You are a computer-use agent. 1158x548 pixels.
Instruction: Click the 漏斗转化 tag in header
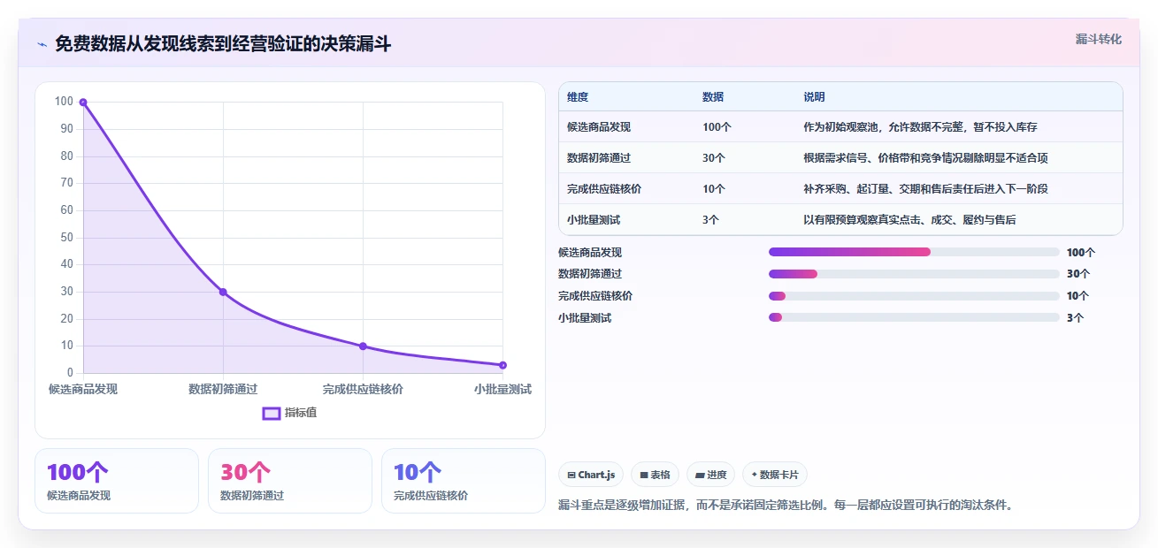click(x=1098, y=39)
